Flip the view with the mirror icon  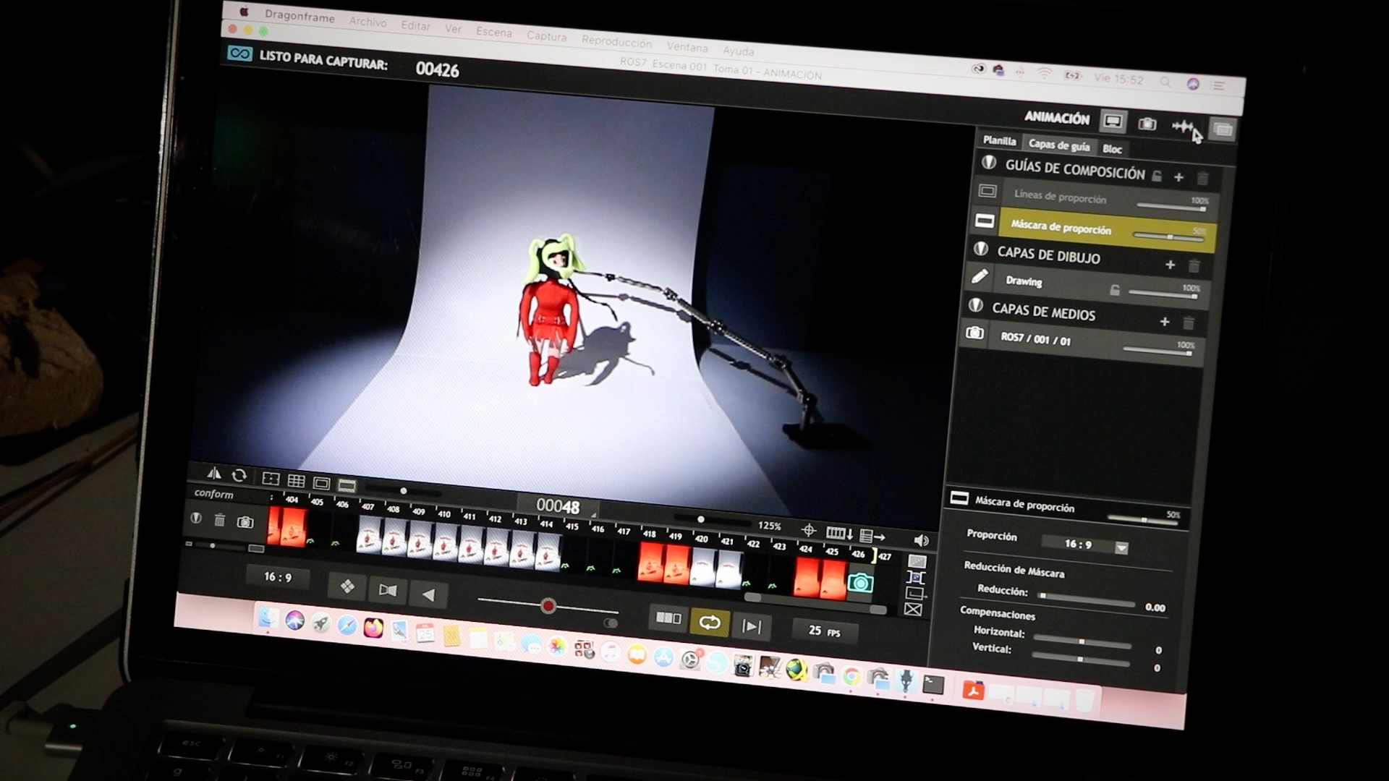pos(214,474)
